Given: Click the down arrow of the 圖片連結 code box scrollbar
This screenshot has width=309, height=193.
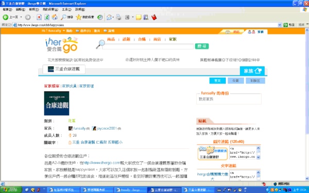Looking at the screenshot, I should coord(259,157).
